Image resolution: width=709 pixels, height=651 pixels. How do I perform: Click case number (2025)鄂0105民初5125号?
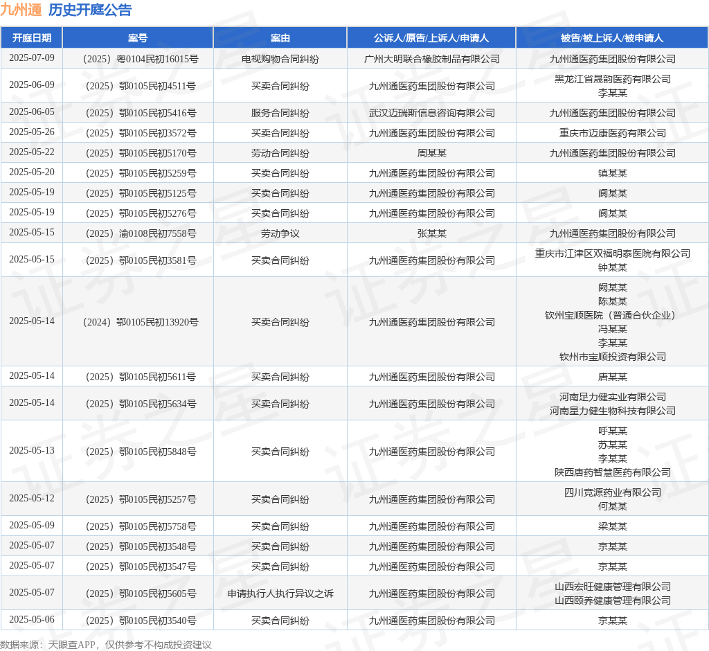click(138, 193)
